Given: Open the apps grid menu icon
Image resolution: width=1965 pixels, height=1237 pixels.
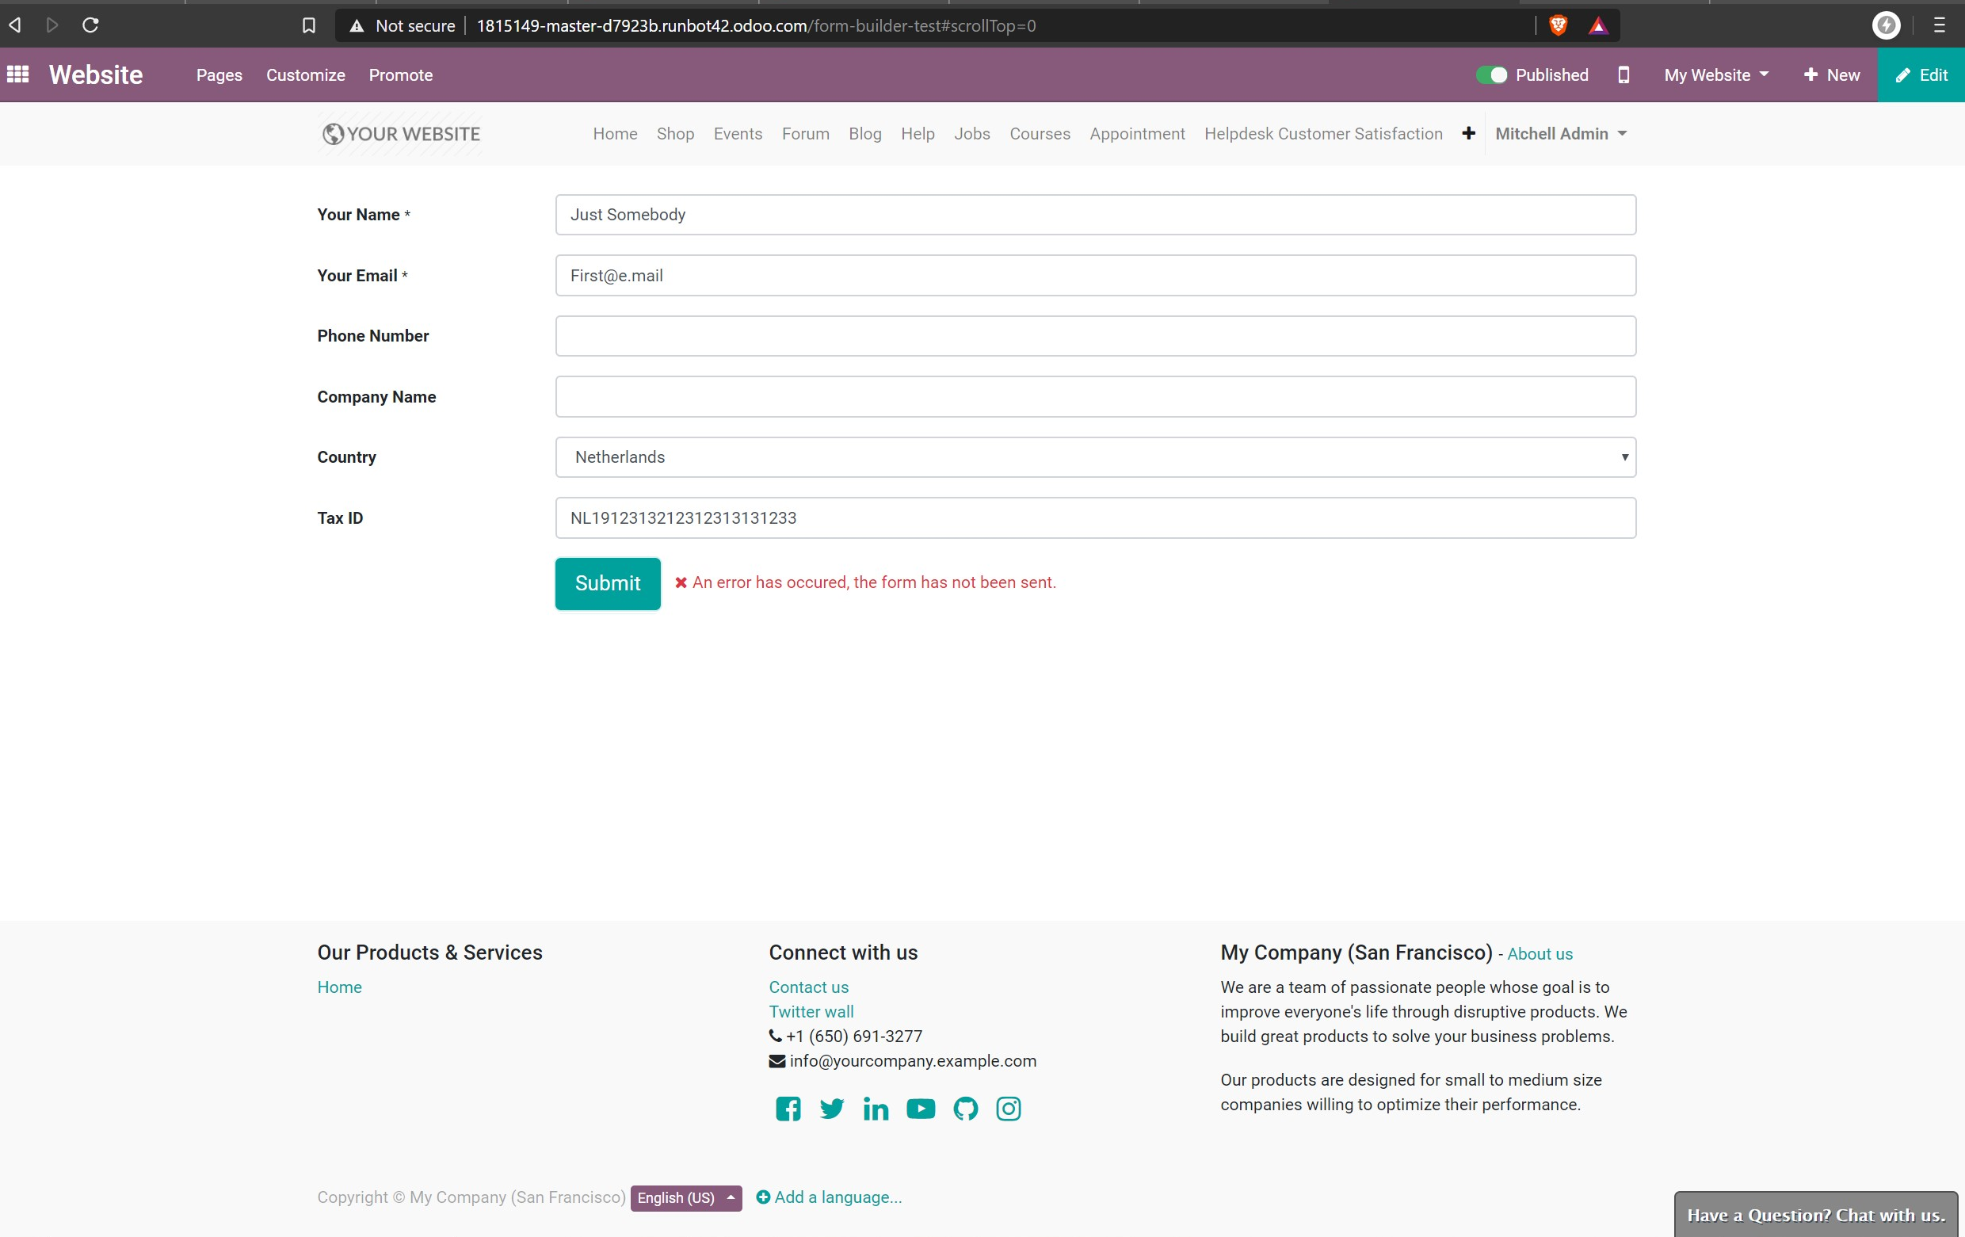Looking at the screenshot, I should (18, 74).
